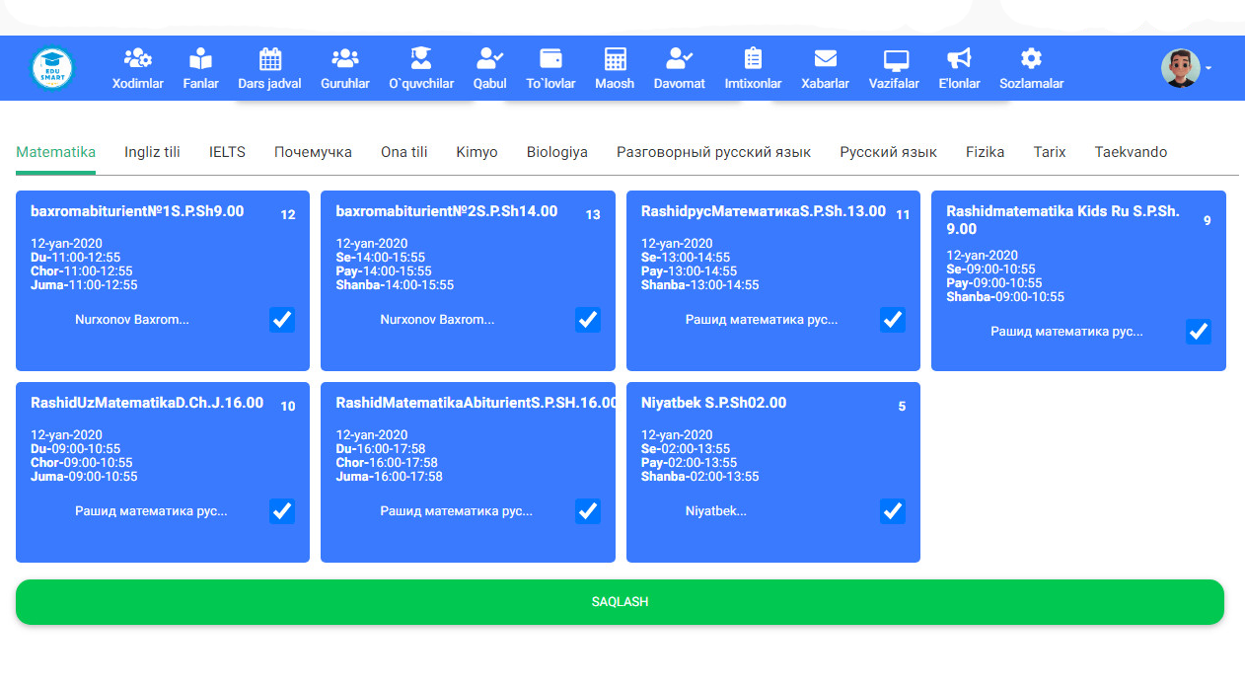The width and height of the screenshot is (1245, 690).
Task: Click the Edu Smart logo
Action: 52,68
